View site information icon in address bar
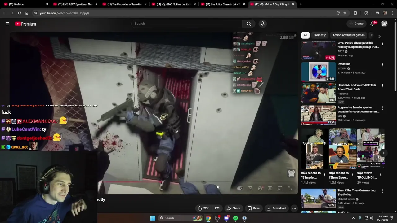 [x=36, y=13]
